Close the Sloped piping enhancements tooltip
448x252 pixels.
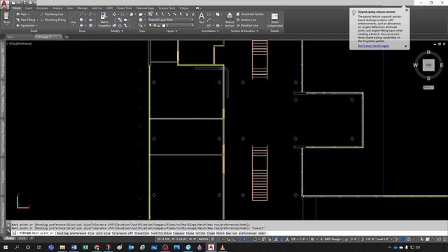[x=407, y=10]
